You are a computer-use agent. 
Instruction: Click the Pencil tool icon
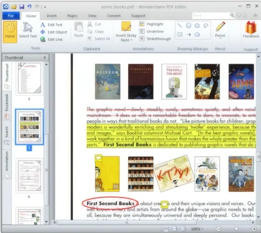pos(220,27)
